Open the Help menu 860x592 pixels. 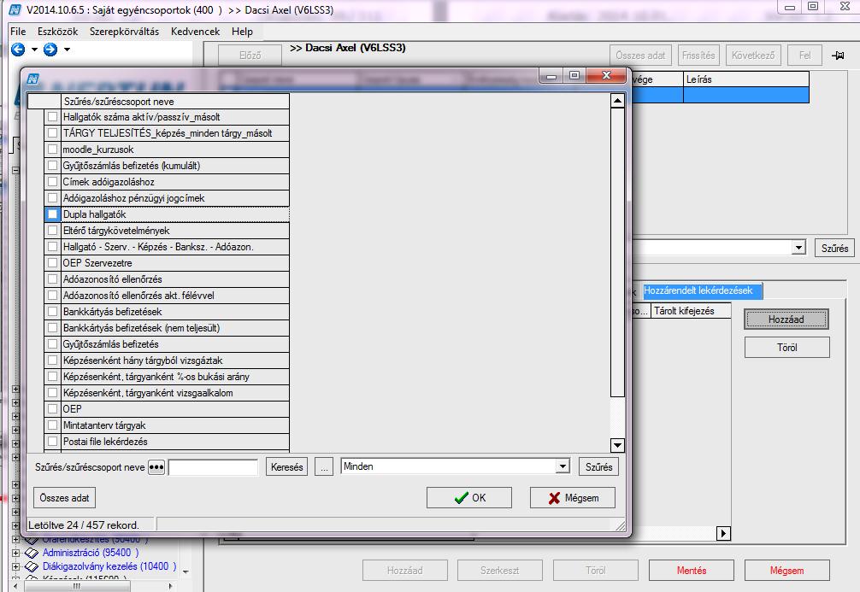pos(242,32)
